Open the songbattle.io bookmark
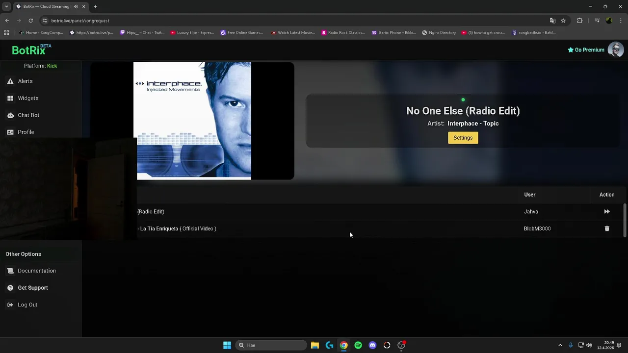The image size is (628, 353). [534, 33]
